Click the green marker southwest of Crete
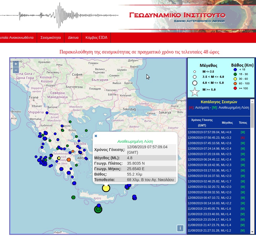 pyautogui.click(x=73, y=197)
